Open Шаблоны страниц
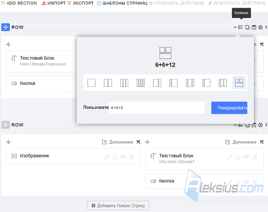Screen dimensions: 268x212 point(122,3)
